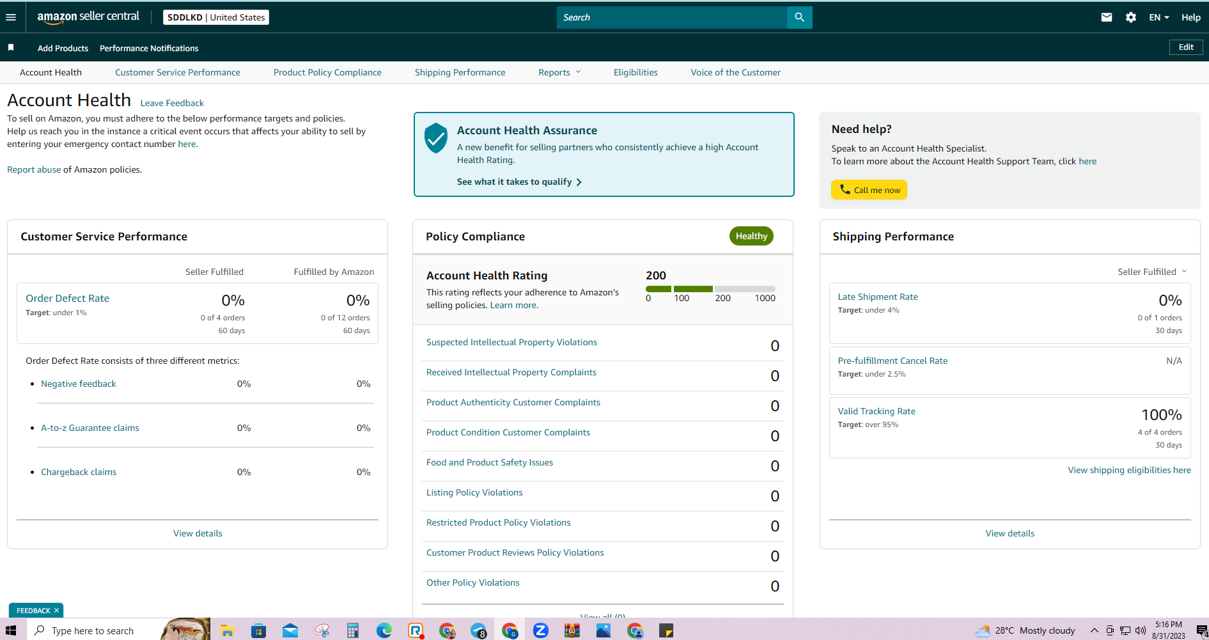
Task: Open File Explorer from the taskbar
Action: coord(227,630)
